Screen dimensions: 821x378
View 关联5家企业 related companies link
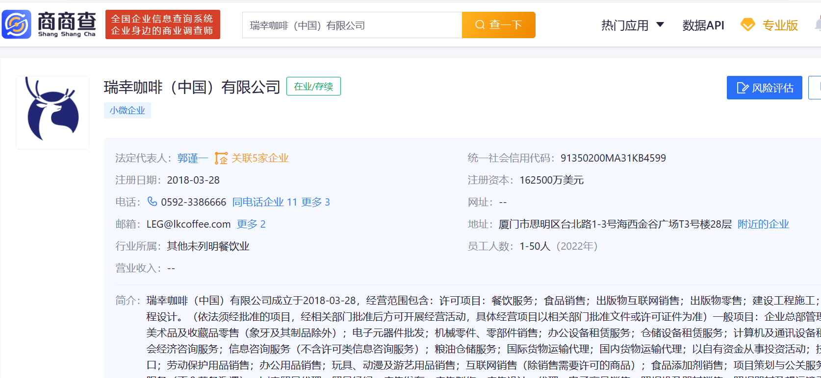(x=260, y=158)
